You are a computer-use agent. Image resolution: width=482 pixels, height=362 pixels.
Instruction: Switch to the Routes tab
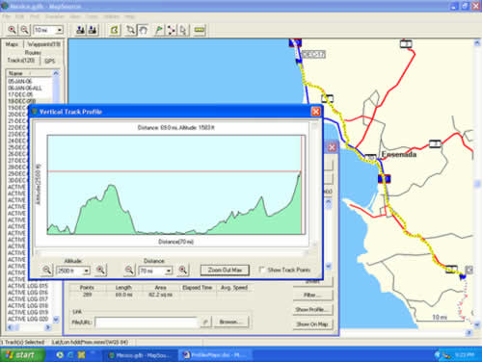coord(33,52)
